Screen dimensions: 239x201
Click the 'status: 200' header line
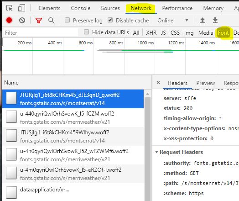pos(178,108)
